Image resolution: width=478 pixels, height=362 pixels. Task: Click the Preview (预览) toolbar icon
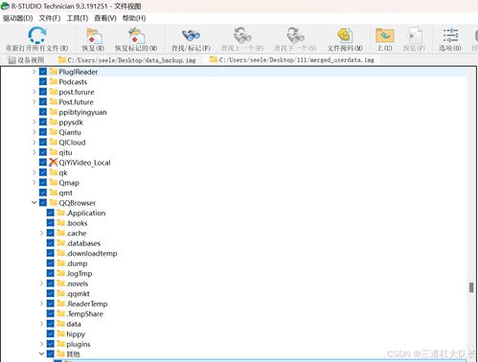(415, 35)
